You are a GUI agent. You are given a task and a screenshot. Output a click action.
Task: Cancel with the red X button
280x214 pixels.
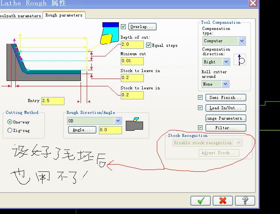[223, 201]
